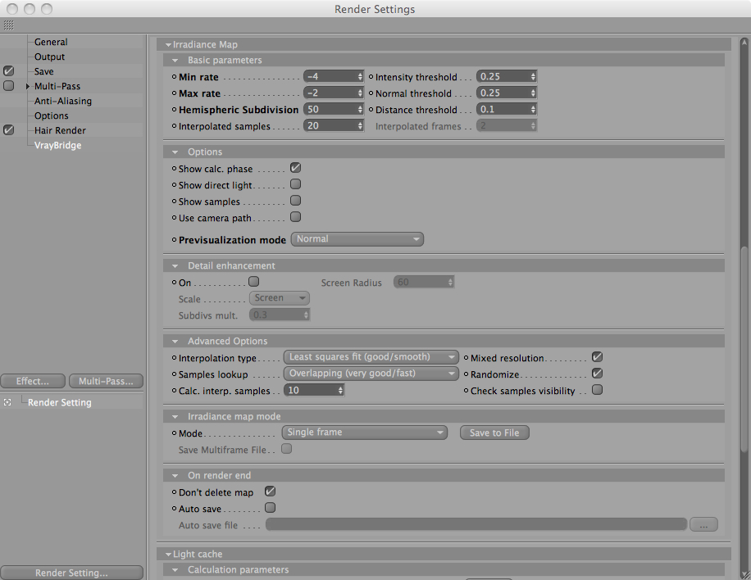Click the Hemispheric Subdivision stepper arrows
Viewport: 751px width, 580px height.
coord(360,109)
